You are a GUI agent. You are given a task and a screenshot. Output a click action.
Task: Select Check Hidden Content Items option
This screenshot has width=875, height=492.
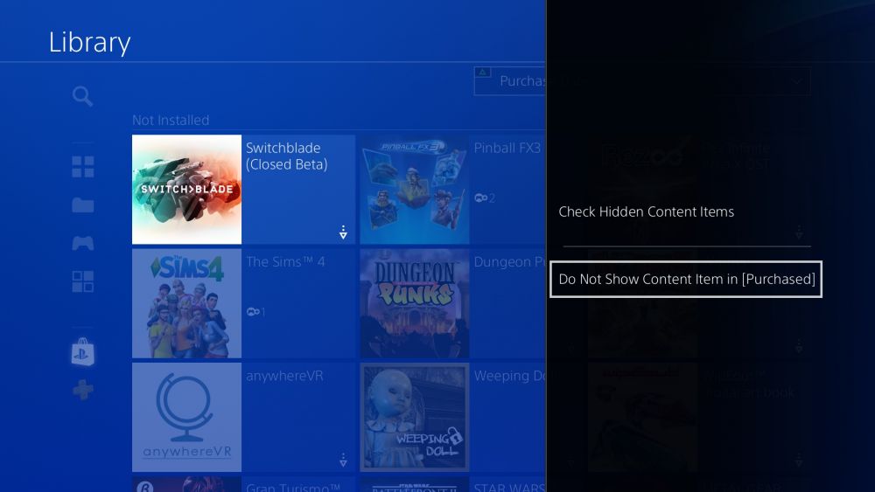tap(647, 211)
